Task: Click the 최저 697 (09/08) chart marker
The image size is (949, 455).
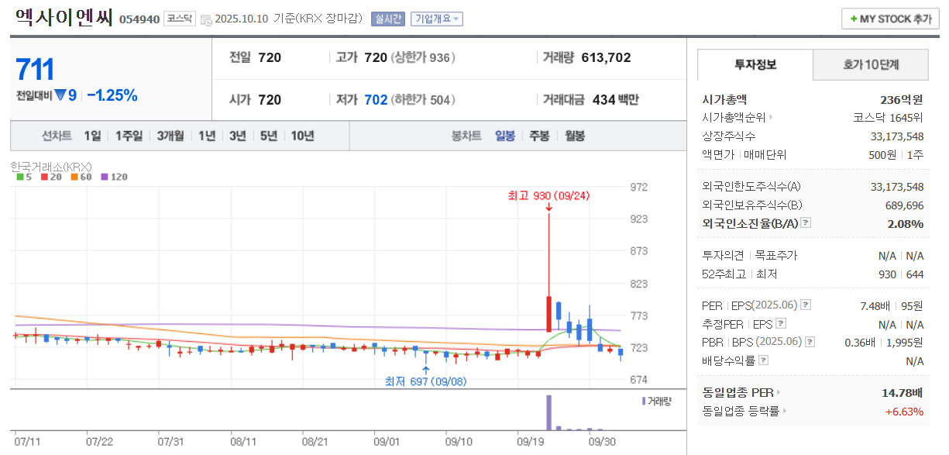Action: click(x=426, y=381)
